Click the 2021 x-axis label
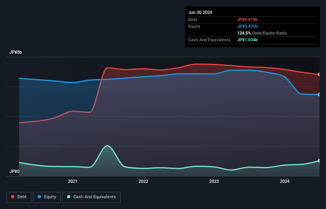This screenshot has width=326, height=209. click(x=73, y=181)
